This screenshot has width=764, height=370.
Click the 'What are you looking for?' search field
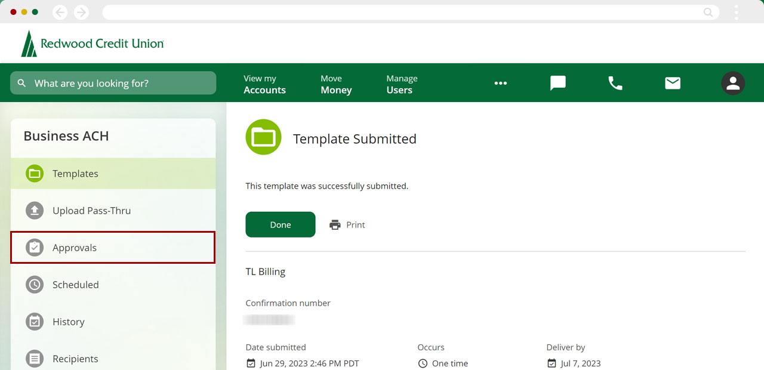[113, 84]
